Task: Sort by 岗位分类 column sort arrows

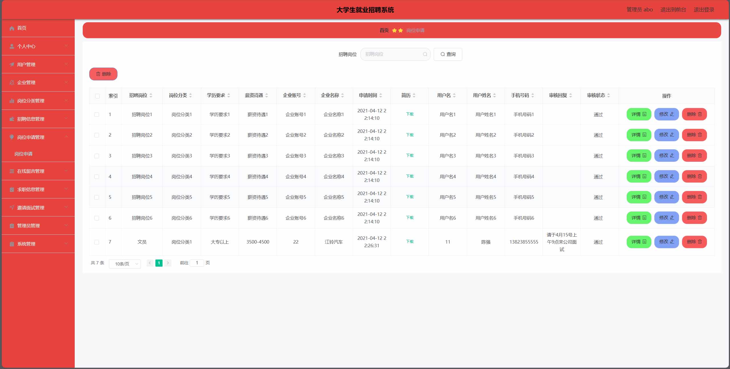Action: 190,96
